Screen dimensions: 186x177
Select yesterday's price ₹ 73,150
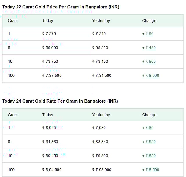click(x=100, y=61)
